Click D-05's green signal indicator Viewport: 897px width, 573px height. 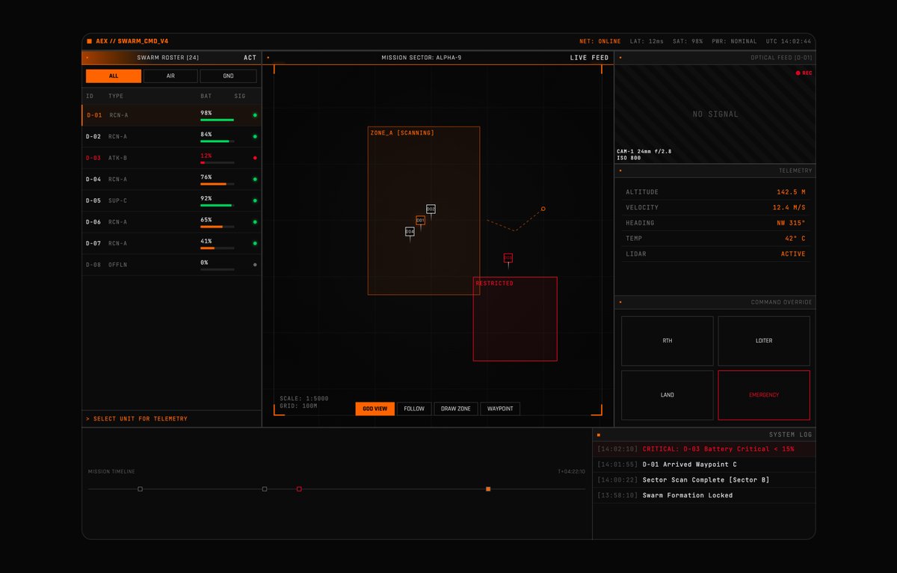tap(255, 200)
